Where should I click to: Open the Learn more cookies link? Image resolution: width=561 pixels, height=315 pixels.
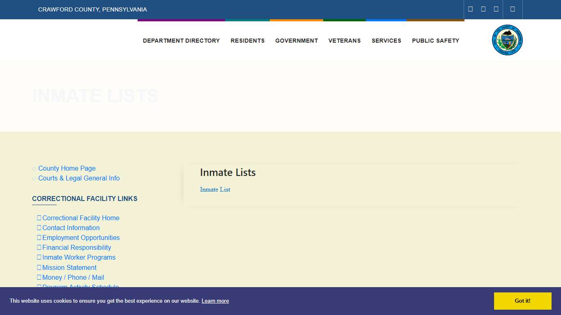click(x=215, y=301)
